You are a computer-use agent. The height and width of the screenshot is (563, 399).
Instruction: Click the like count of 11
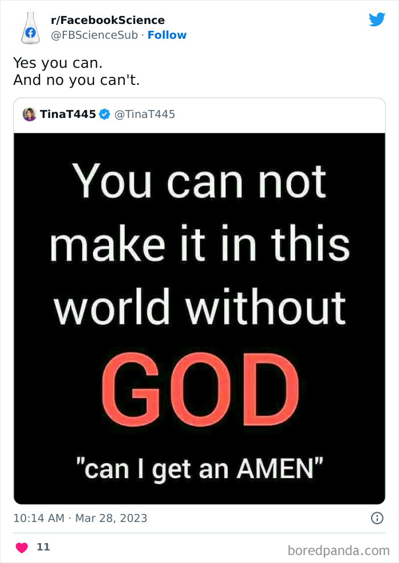pyautogui.click(x=43, y=547)
